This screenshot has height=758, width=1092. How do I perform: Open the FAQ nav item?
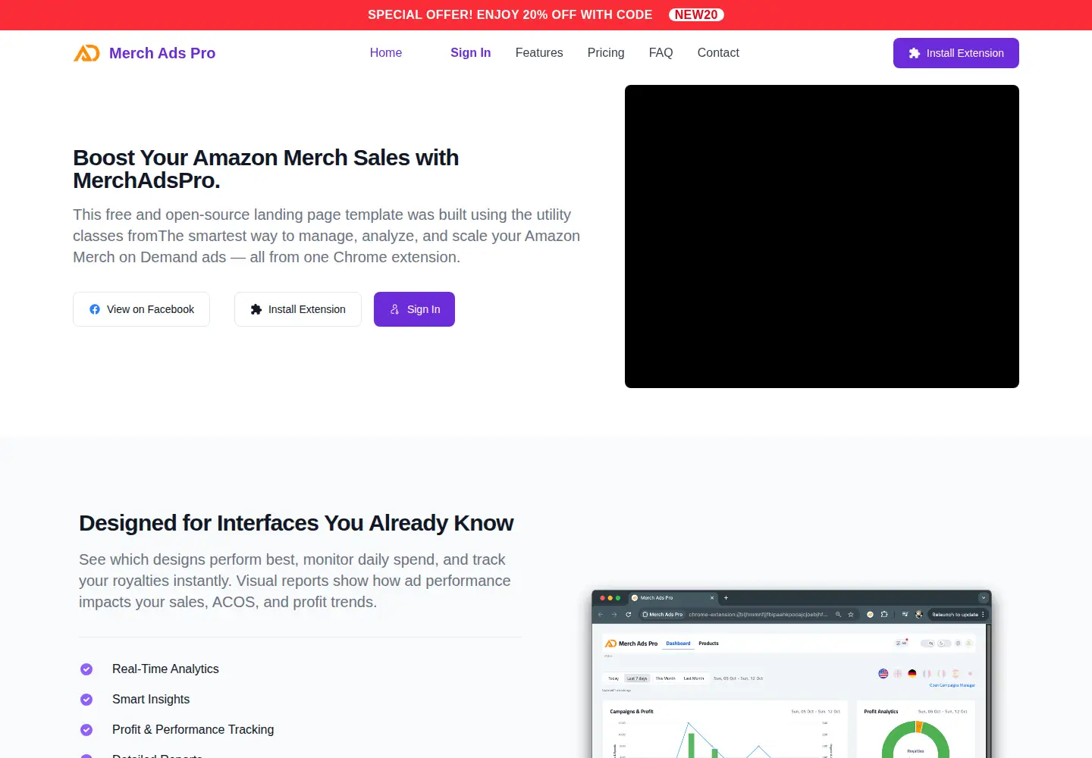tap(661, 53)
